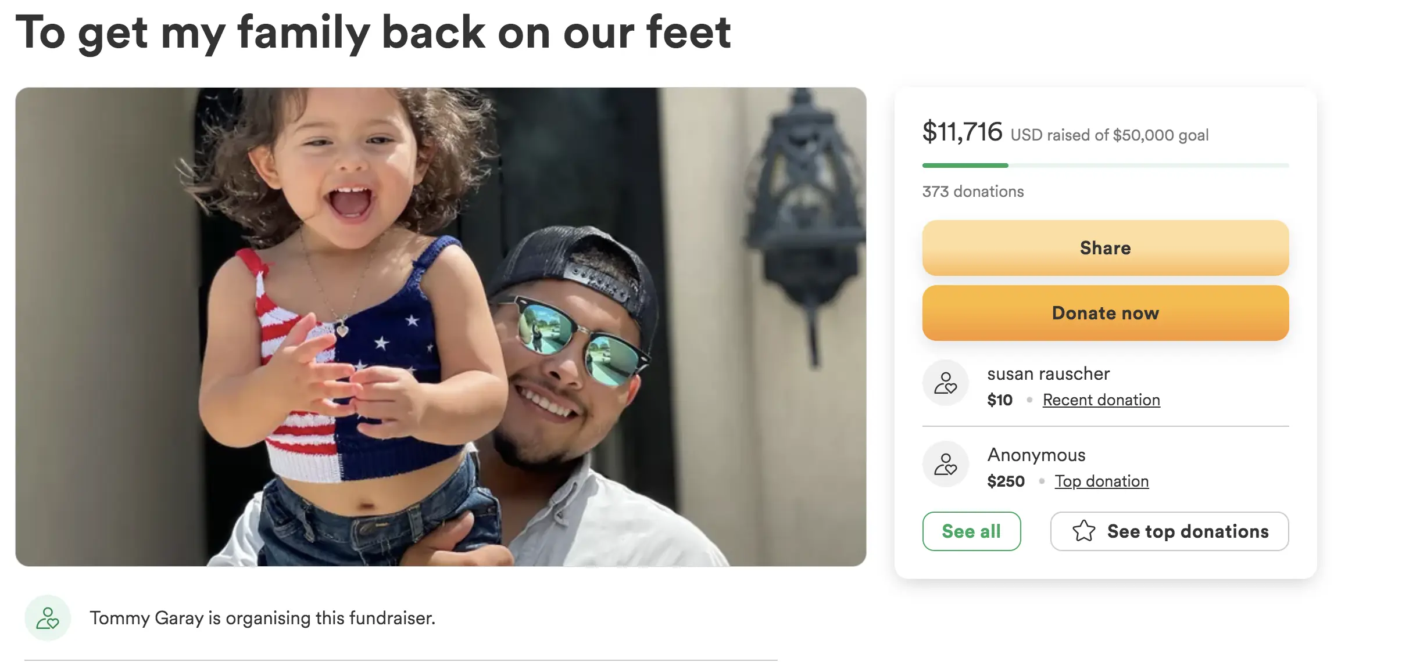Select the donor name susan rauscher
This screenshot has width=1402, height=662.
[1048, 374]
